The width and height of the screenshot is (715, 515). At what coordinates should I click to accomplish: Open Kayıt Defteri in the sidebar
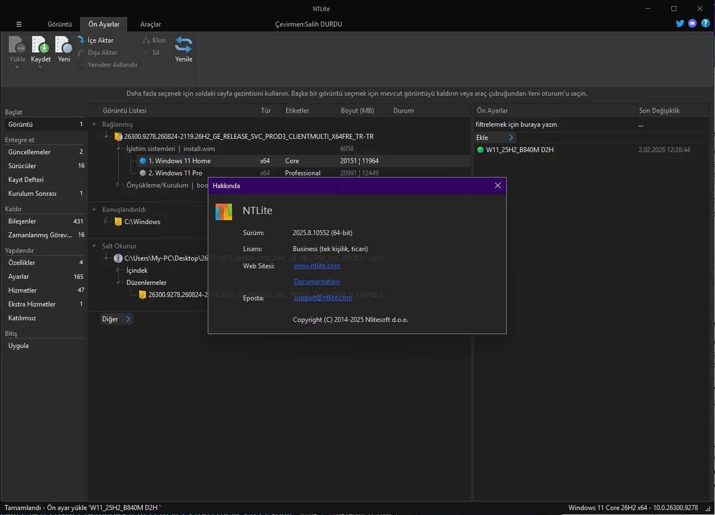(45, 180)
